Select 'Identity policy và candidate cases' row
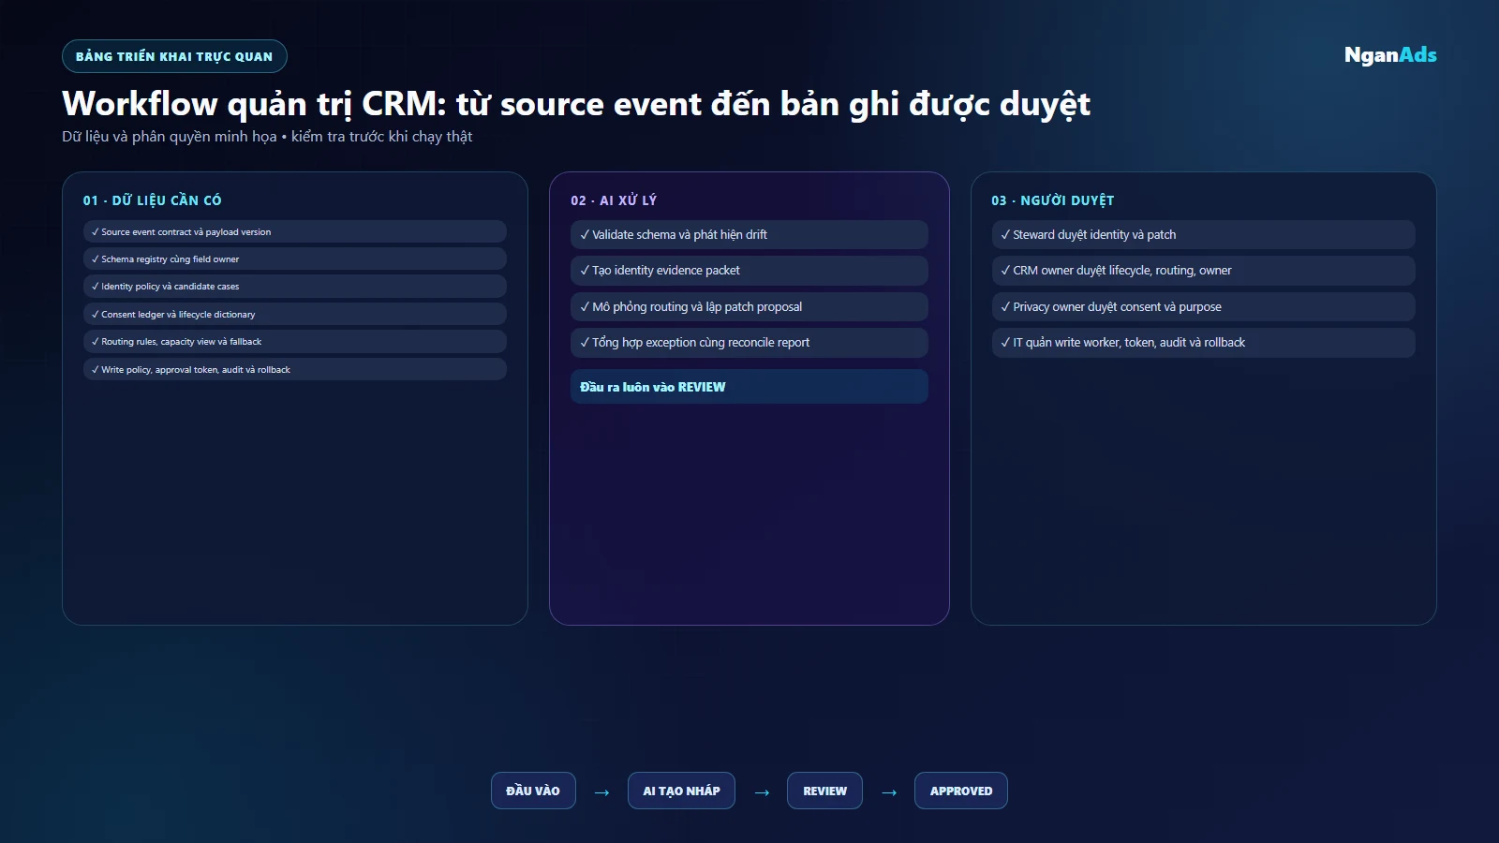Screen dimensions: 1499x843 pyautogui.click(x=295, y=287)
